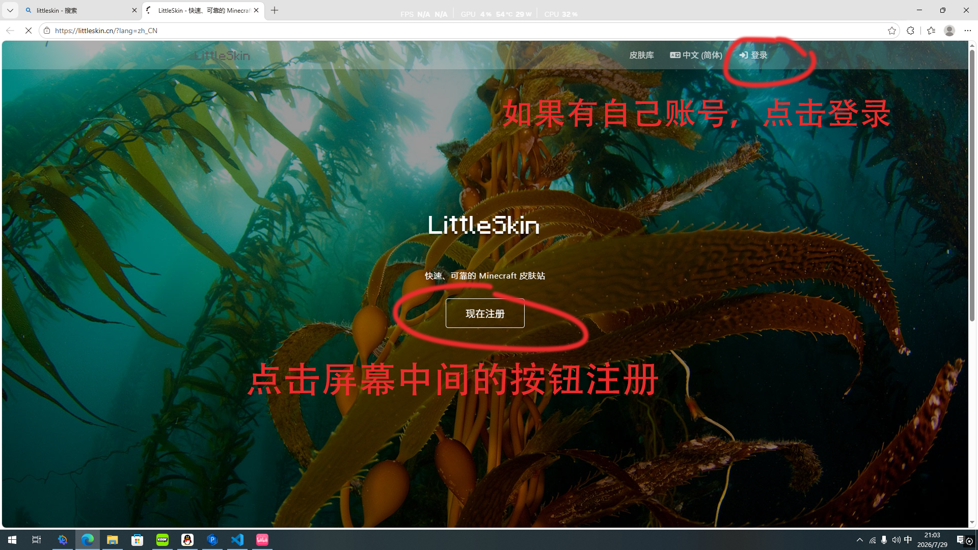Open a new browser tab
This screenshot has width=978, height=550.
[x=275, y=10]
